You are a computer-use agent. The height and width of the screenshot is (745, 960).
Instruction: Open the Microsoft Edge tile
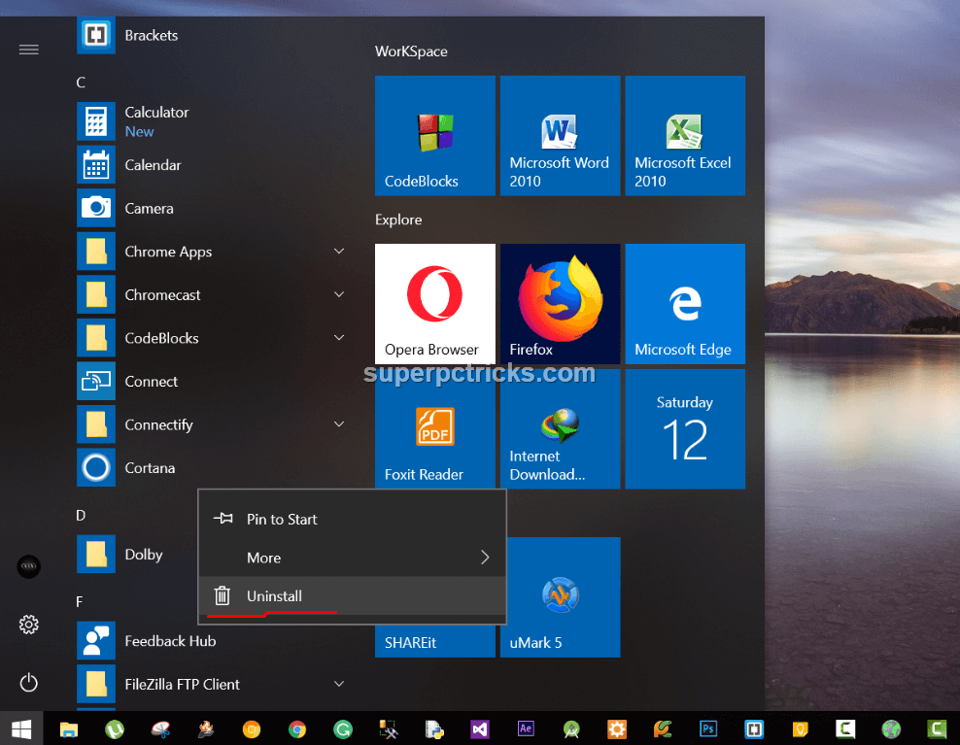684,304
